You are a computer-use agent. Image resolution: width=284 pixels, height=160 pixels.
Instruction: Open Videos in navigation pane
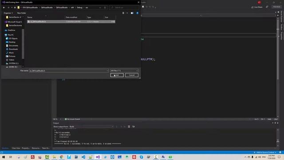point(10,60)
